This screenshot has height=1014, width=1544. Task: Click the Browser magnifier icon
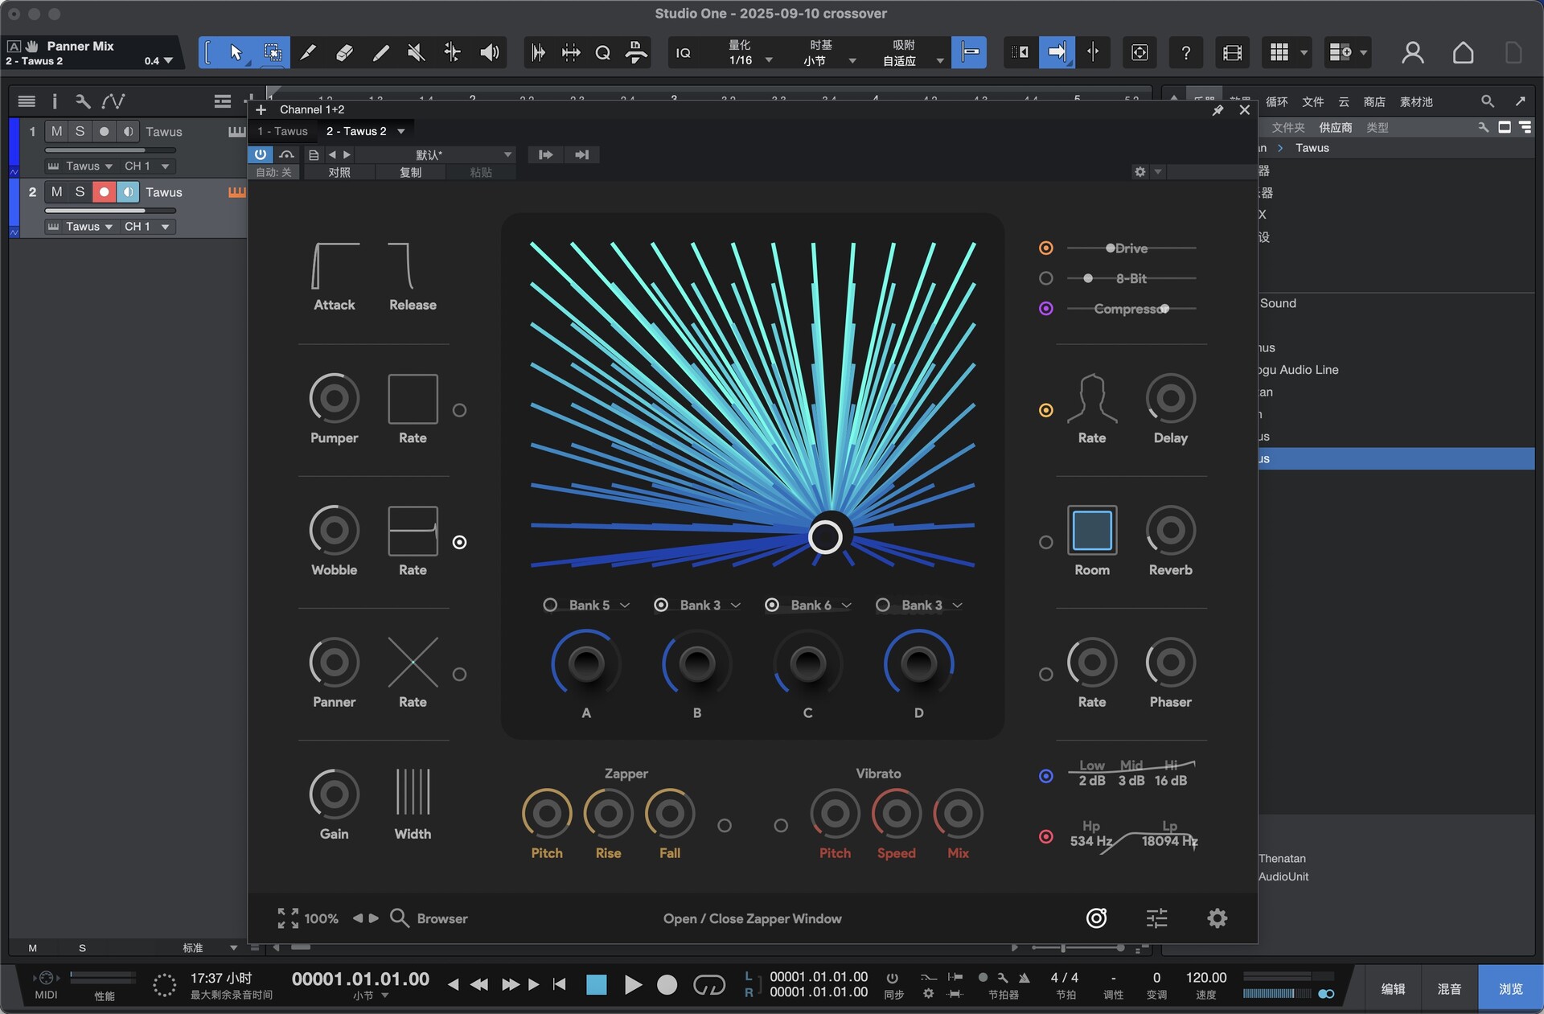[399, 918]
